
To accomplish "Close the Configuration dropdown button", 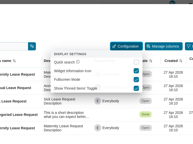I will point(126,46).
